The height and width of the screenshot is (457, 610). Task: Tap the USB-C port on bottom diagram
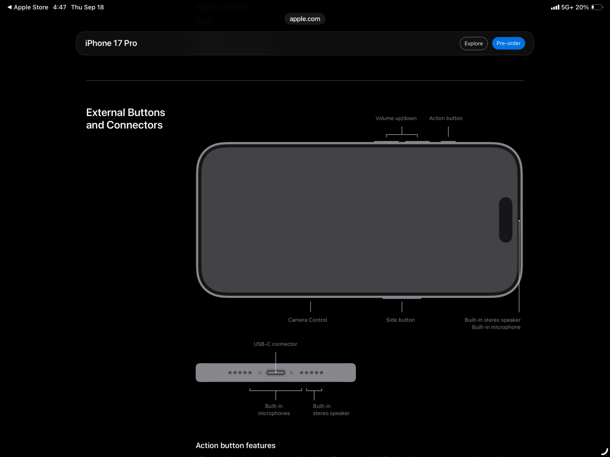coord(275,373)
